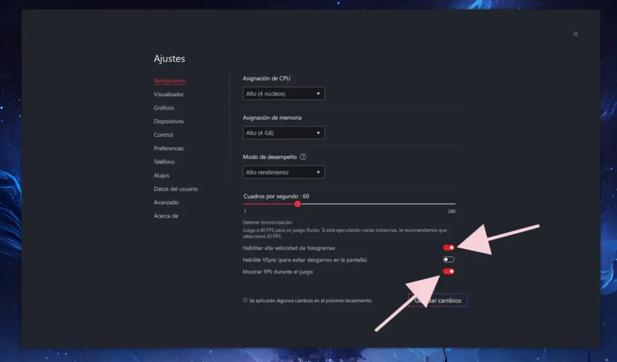The image size is (617, 362).
Task: Click the Cuadros por segundo slider handle
Action: (298, 204)
